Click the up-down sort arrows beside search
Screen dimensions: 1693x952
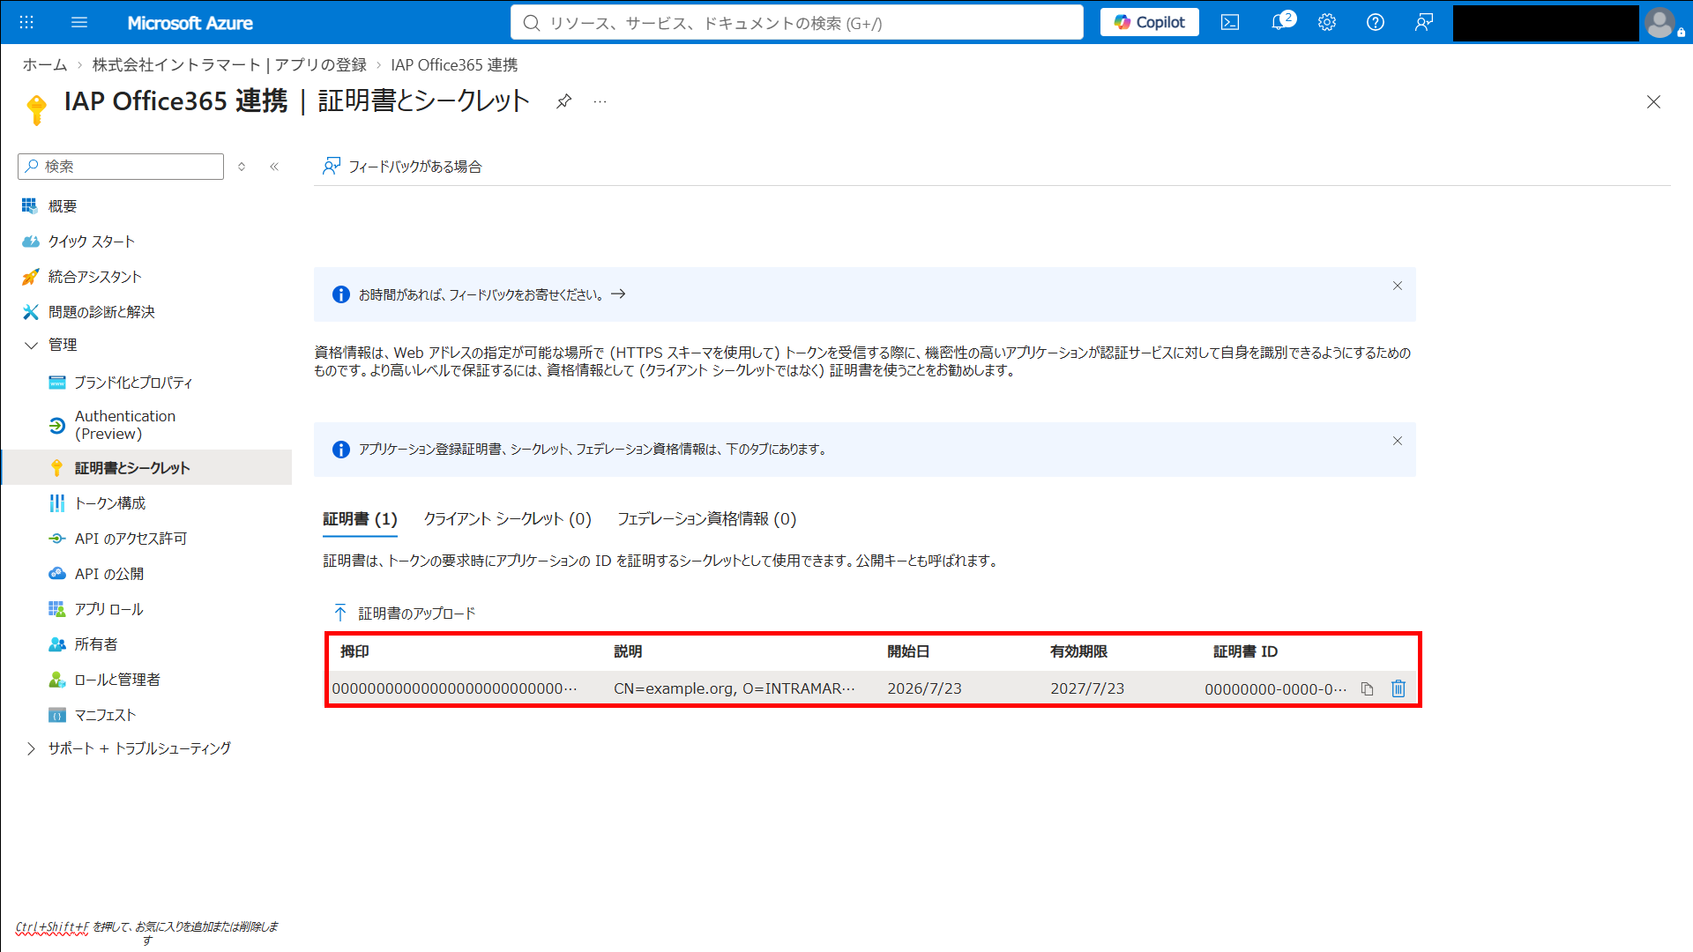pyautogui.click(x=242, y=167)
